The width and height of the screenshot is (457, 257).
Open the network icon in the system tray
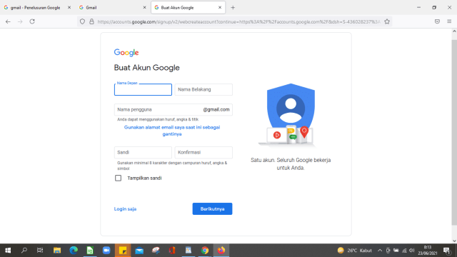404,251
